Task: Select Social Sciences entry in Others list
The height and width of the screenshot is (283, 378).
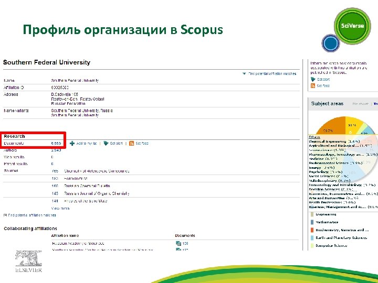Action: click(328, 177)
